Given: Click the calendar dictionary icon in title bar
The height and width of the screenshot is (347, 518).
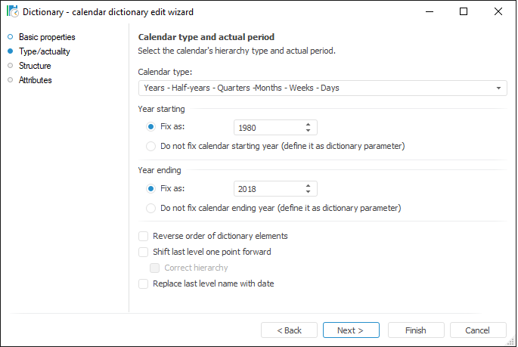Looking at the screenshot, I should click(12, 11).
